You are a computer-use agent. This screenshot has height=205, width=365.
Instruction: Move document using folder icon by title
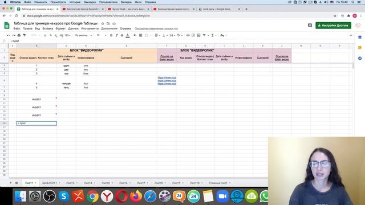point(108,23)
